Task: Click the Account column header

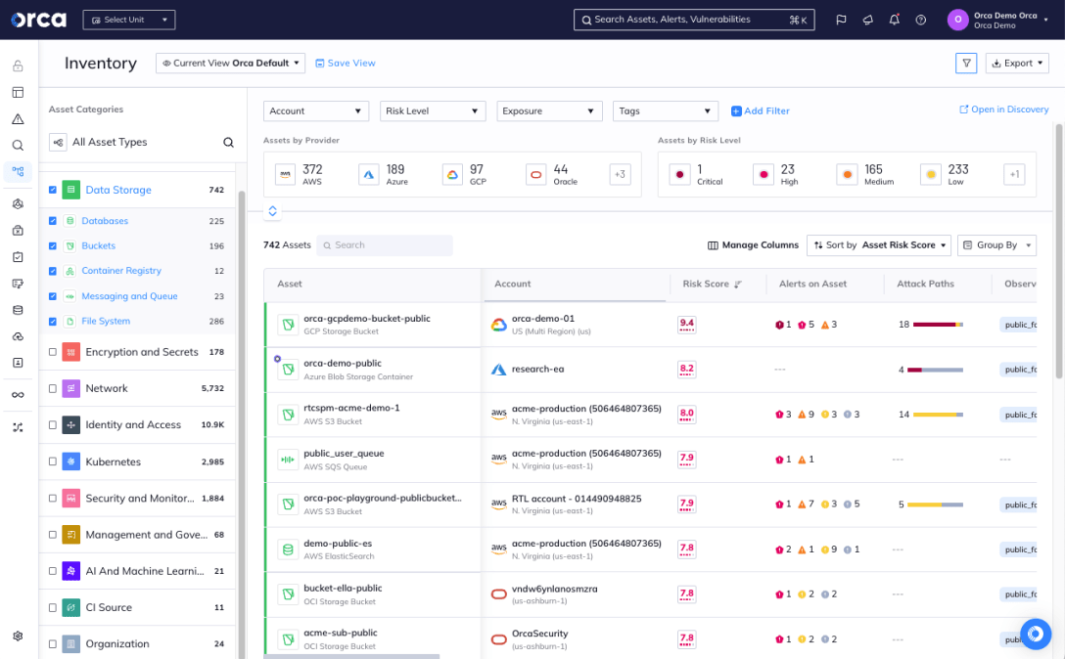Action: click(x=513, y=284)
